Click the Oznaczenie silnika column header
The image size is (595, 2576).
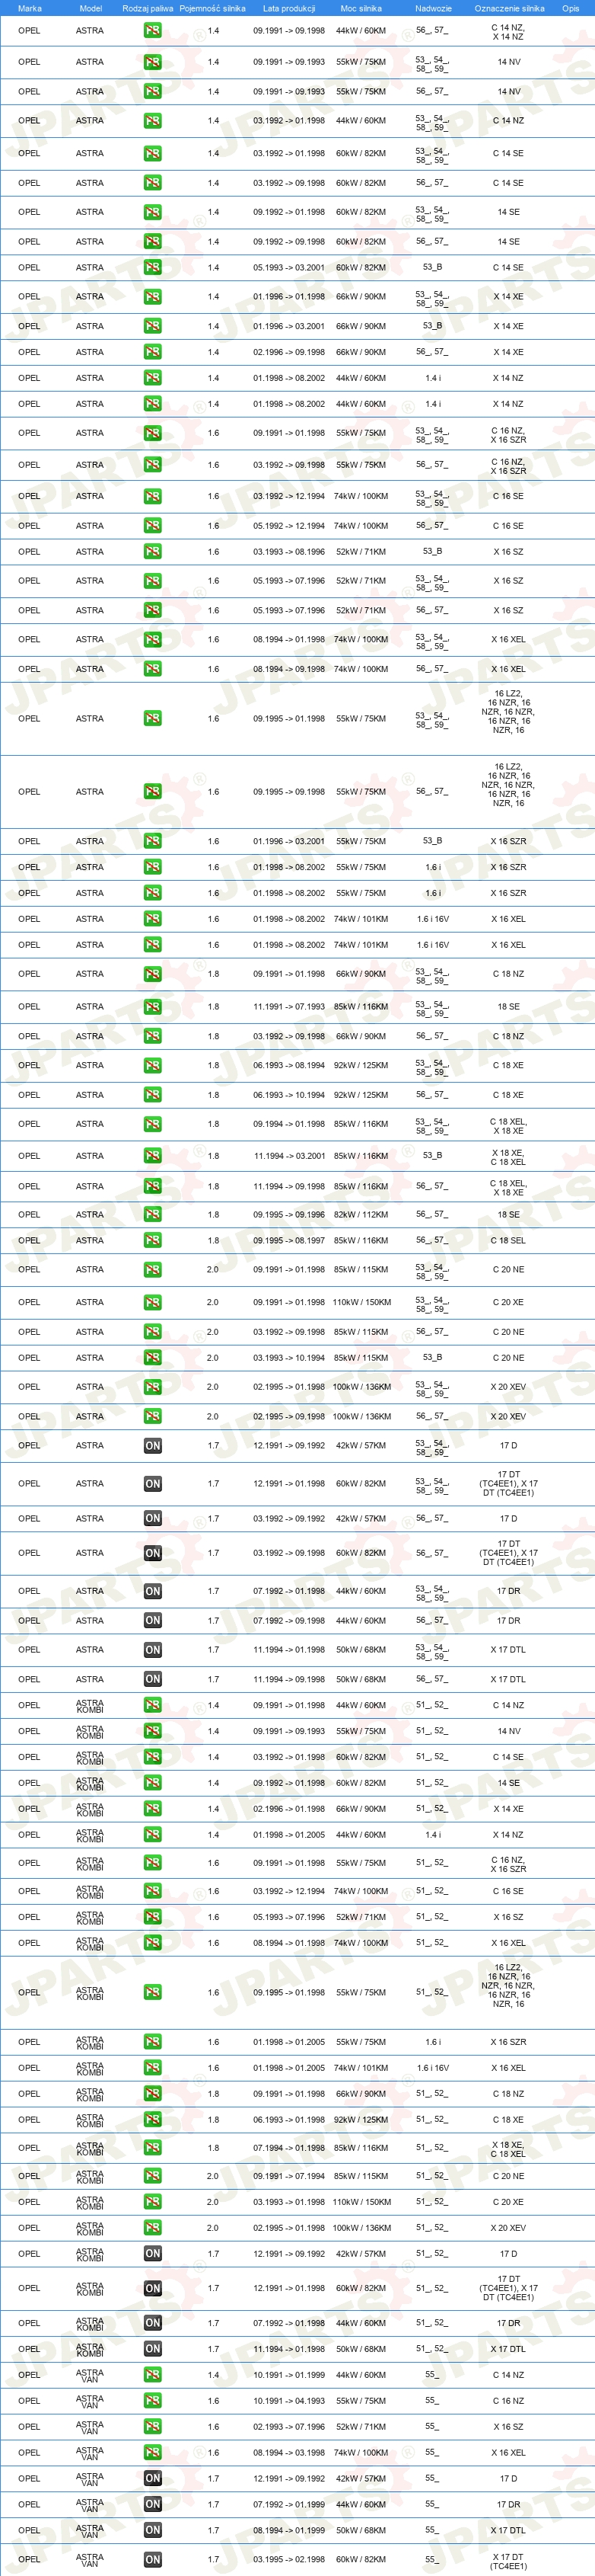pyautogui.click(x=509, y=8)
